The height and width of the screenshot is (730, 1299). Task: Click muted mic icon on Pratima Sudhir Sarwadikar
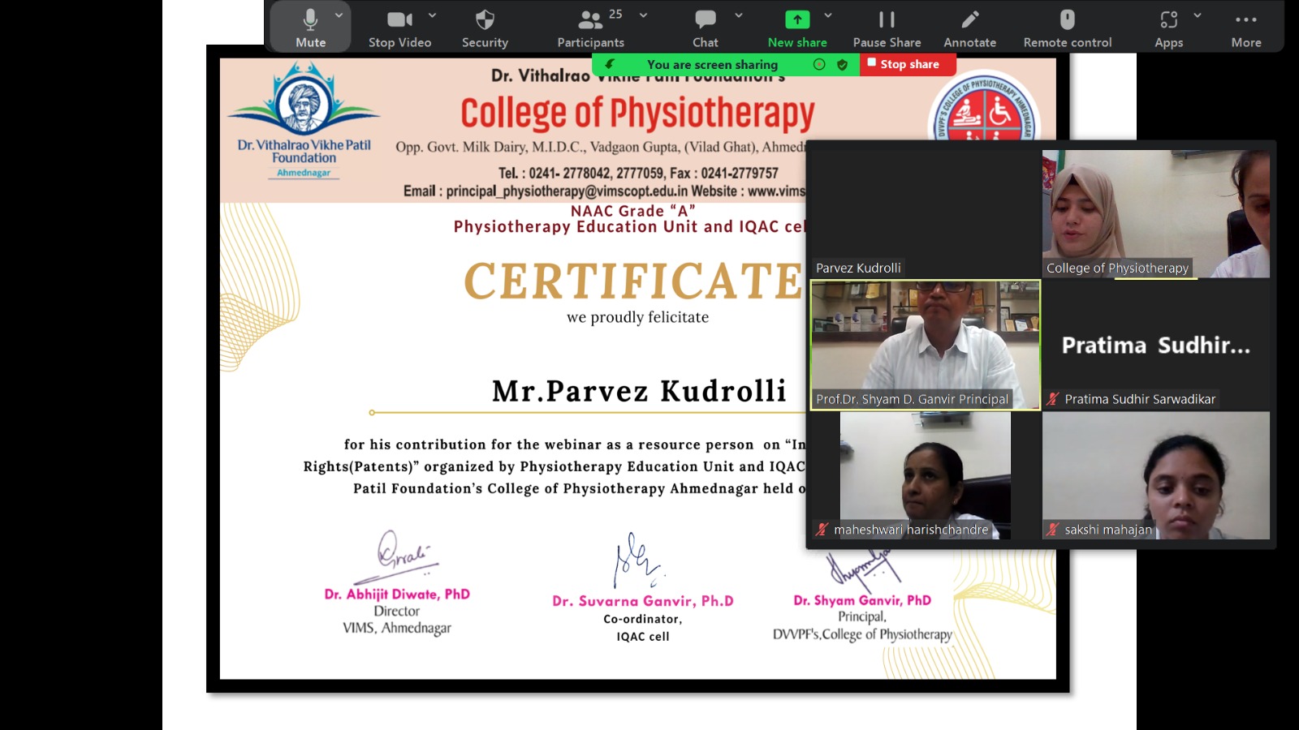1053,399
